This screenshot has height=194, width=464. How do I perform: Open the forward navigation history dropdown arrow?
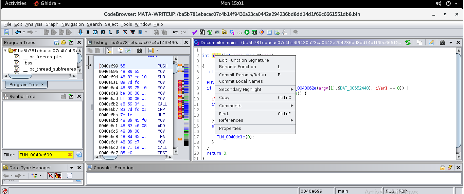36,32
